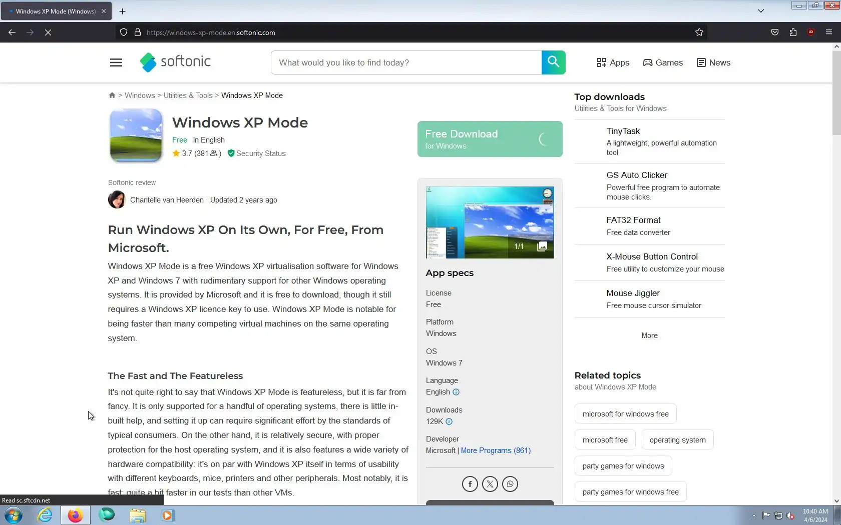Viewport: 841px width, 525px height.
Task: Expand the list all tabs dropdown
Action: point(760,11)
